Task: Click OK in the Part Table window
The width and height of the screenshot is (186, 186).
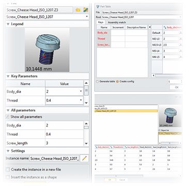Action: click(176, 87)
